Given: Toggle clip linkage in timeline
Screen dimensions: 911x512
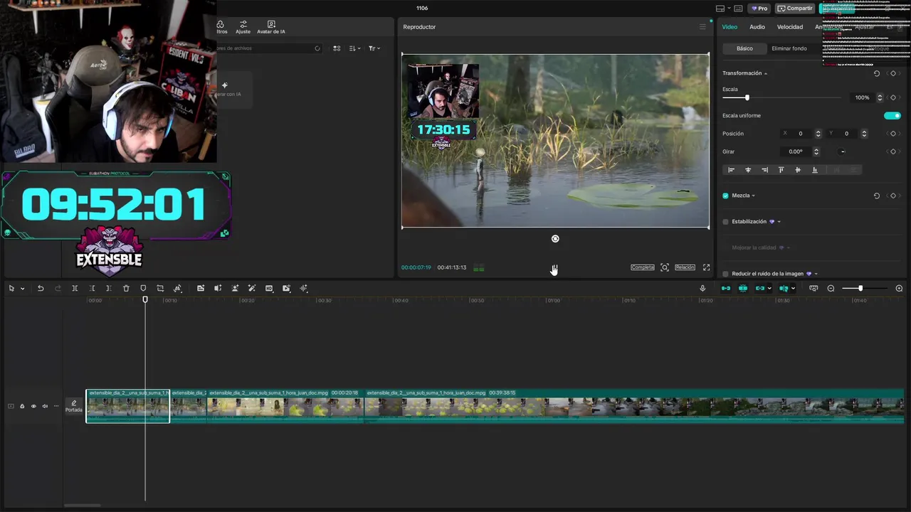Looking at the screenshot, I should pos(759,288).
